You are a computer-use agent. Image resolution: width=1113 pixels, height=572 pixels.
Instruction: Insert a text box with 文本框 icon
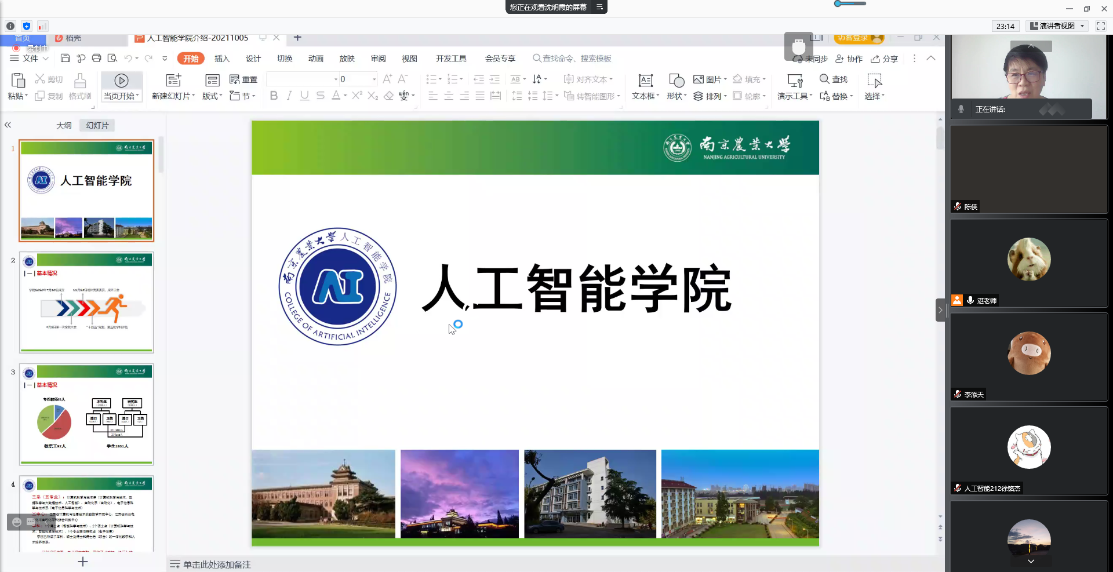(x=645, y=81)
